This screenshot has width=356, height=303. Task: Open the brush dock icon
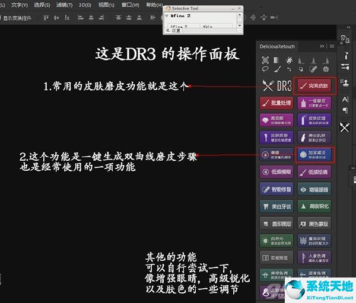click(x=345, y=55)
